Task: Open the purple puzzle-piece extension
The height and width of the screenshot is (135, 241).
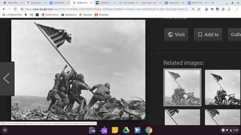Action: point(206,9)
